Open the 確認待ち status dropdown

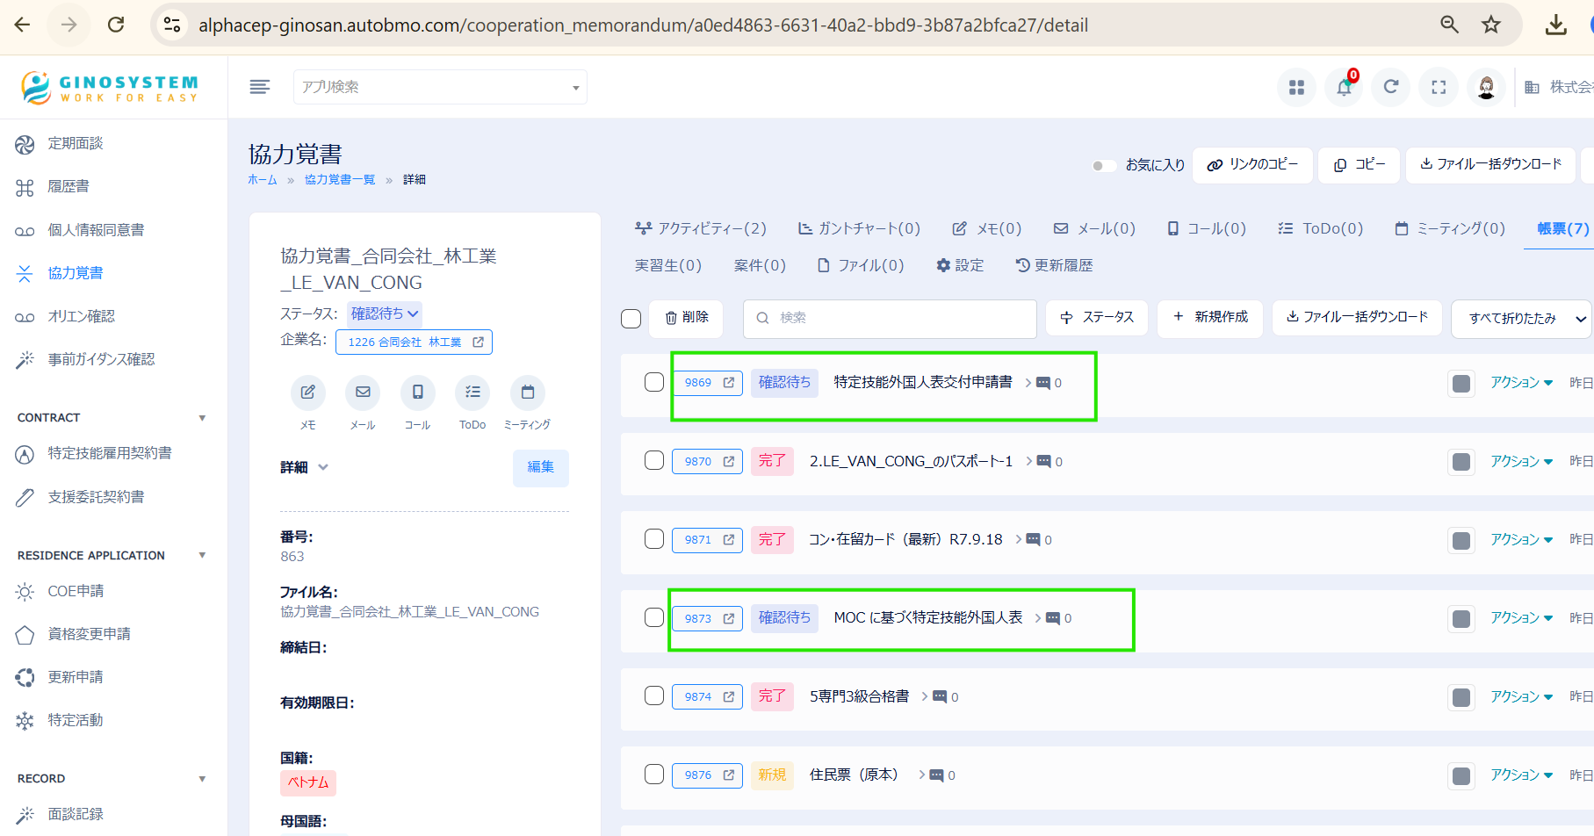tap(385, 313)
